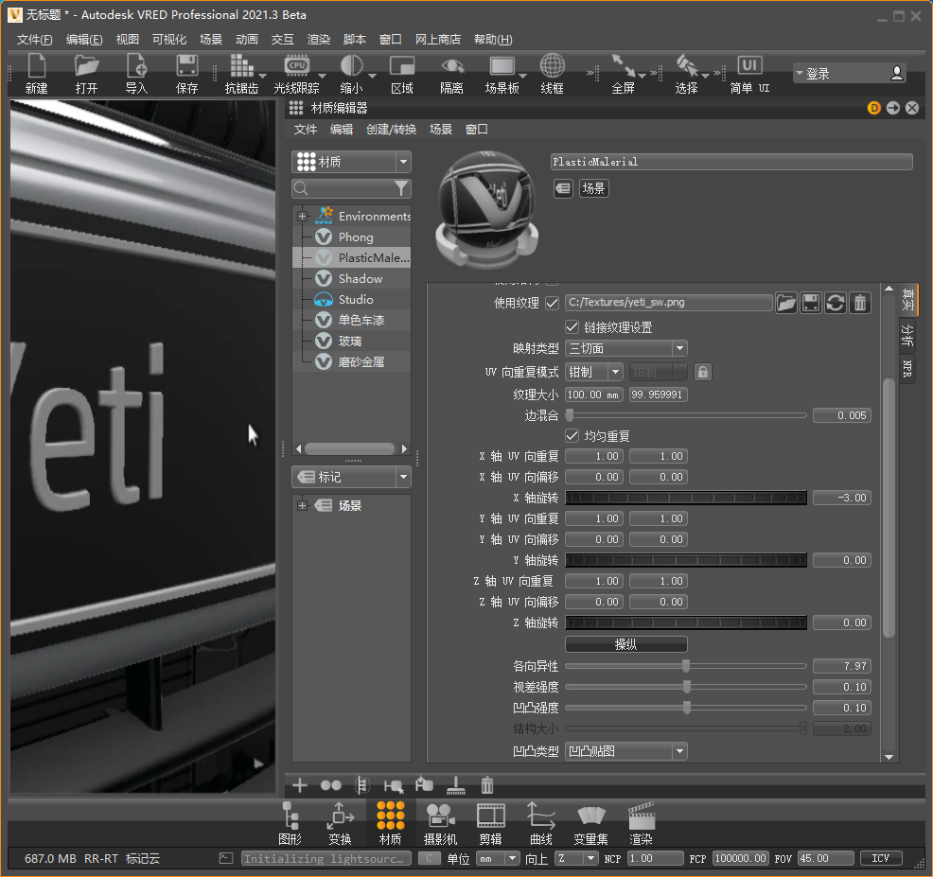Click the Isolate (隔离) eye icon
This screenshot has width=933, height=877.
point(451,74)
